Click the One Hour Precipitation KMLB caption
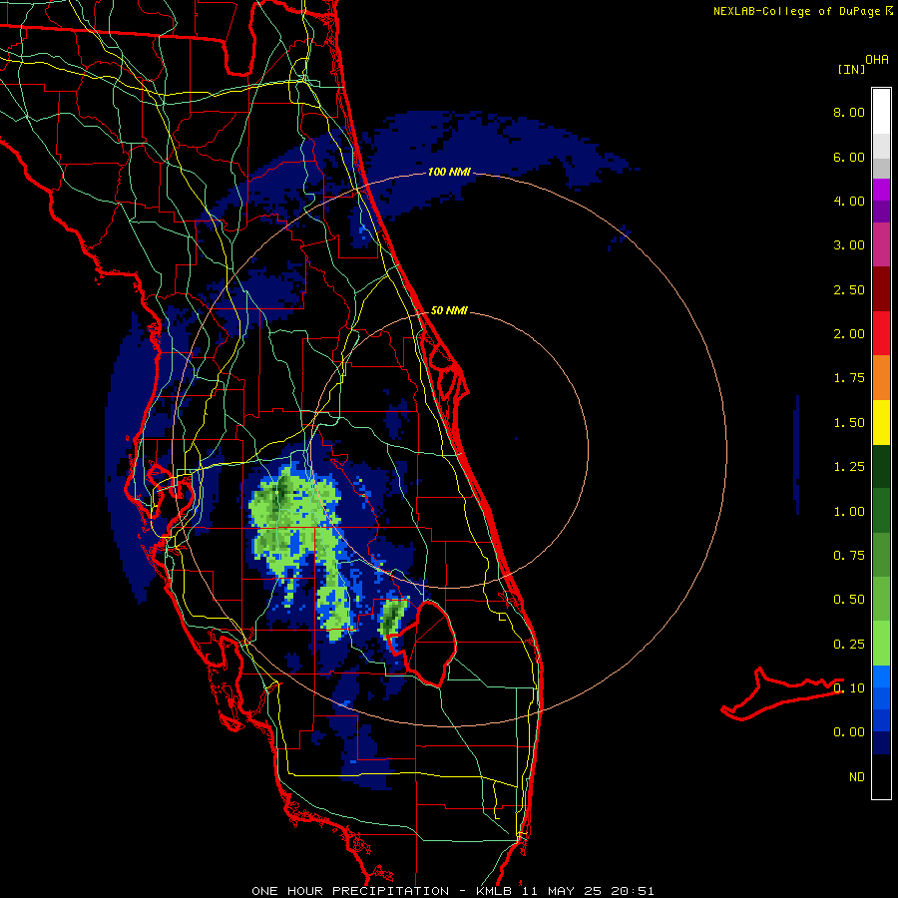This screenshot has height=898, width=898. coord(452,891)
